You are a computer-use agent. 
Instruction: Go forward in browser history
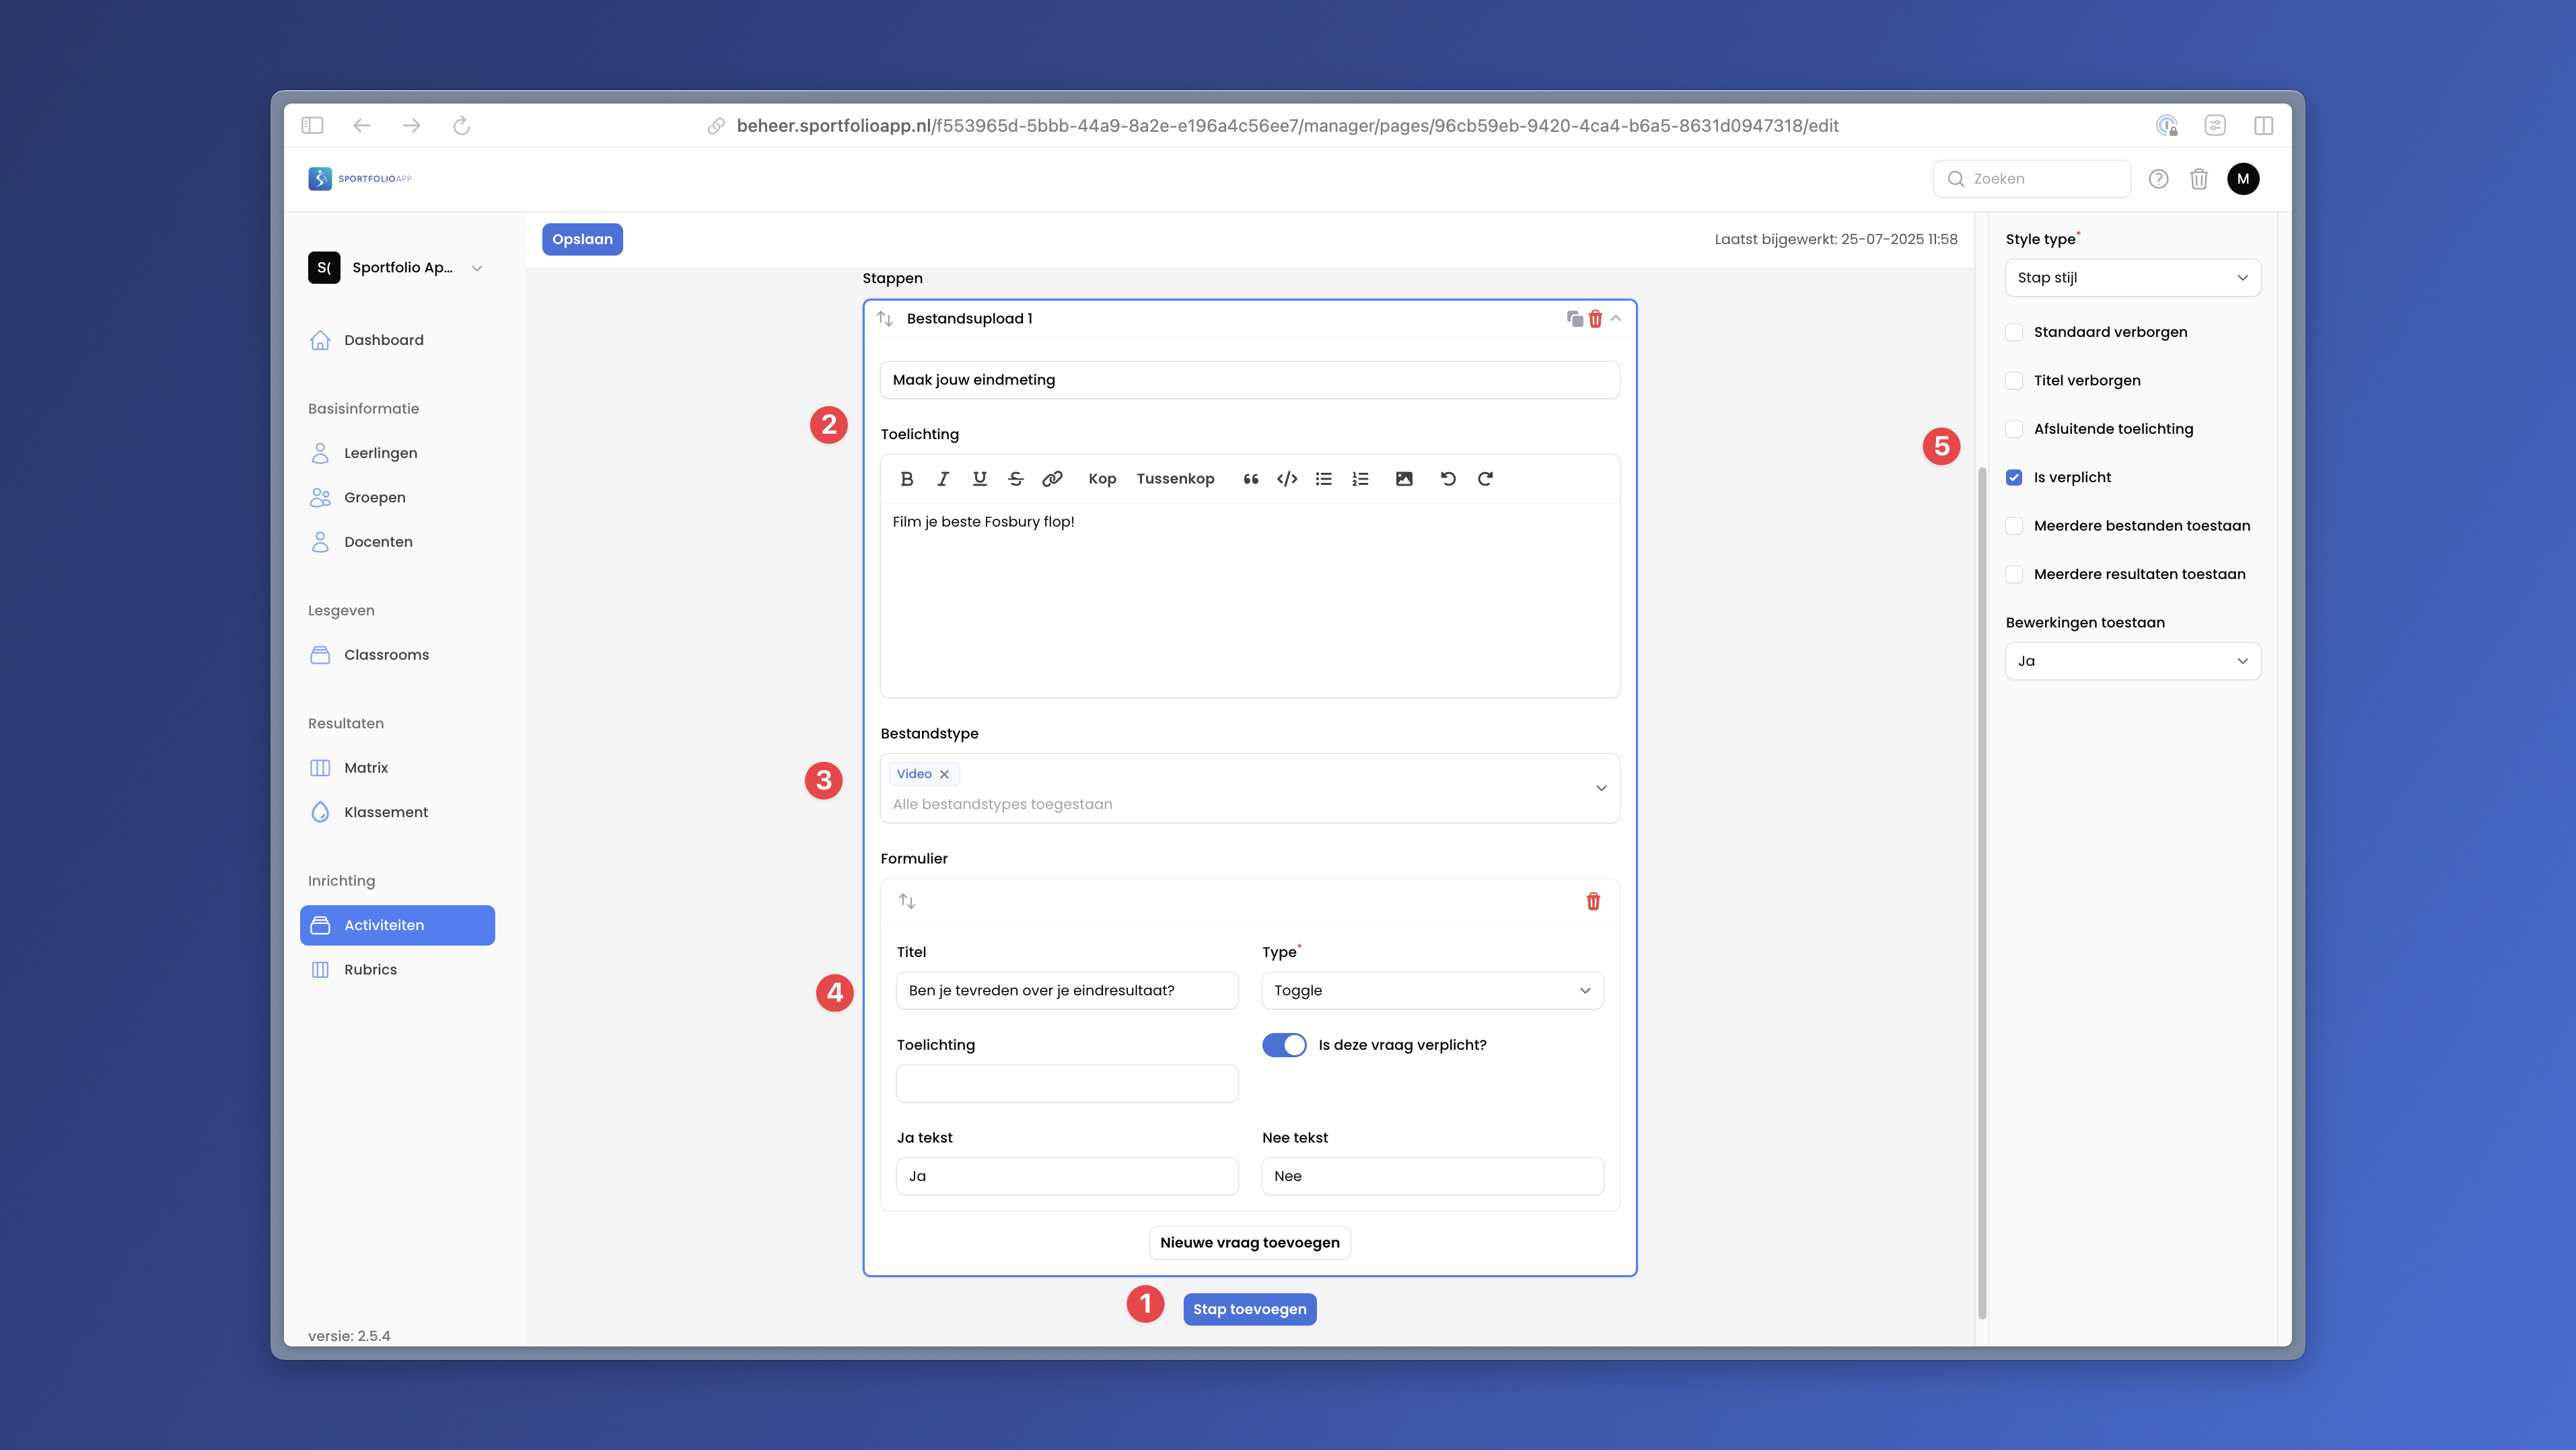pyautogui.click(x=411, y=125)
